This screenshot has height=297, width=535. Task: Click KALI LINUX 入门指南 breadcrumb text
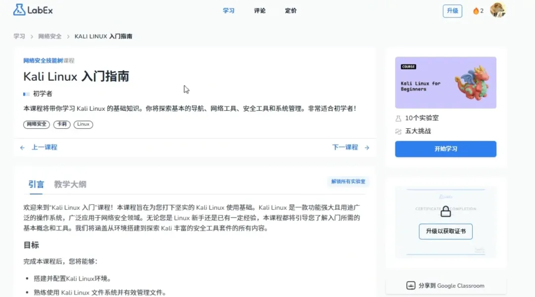pos(104,36)
